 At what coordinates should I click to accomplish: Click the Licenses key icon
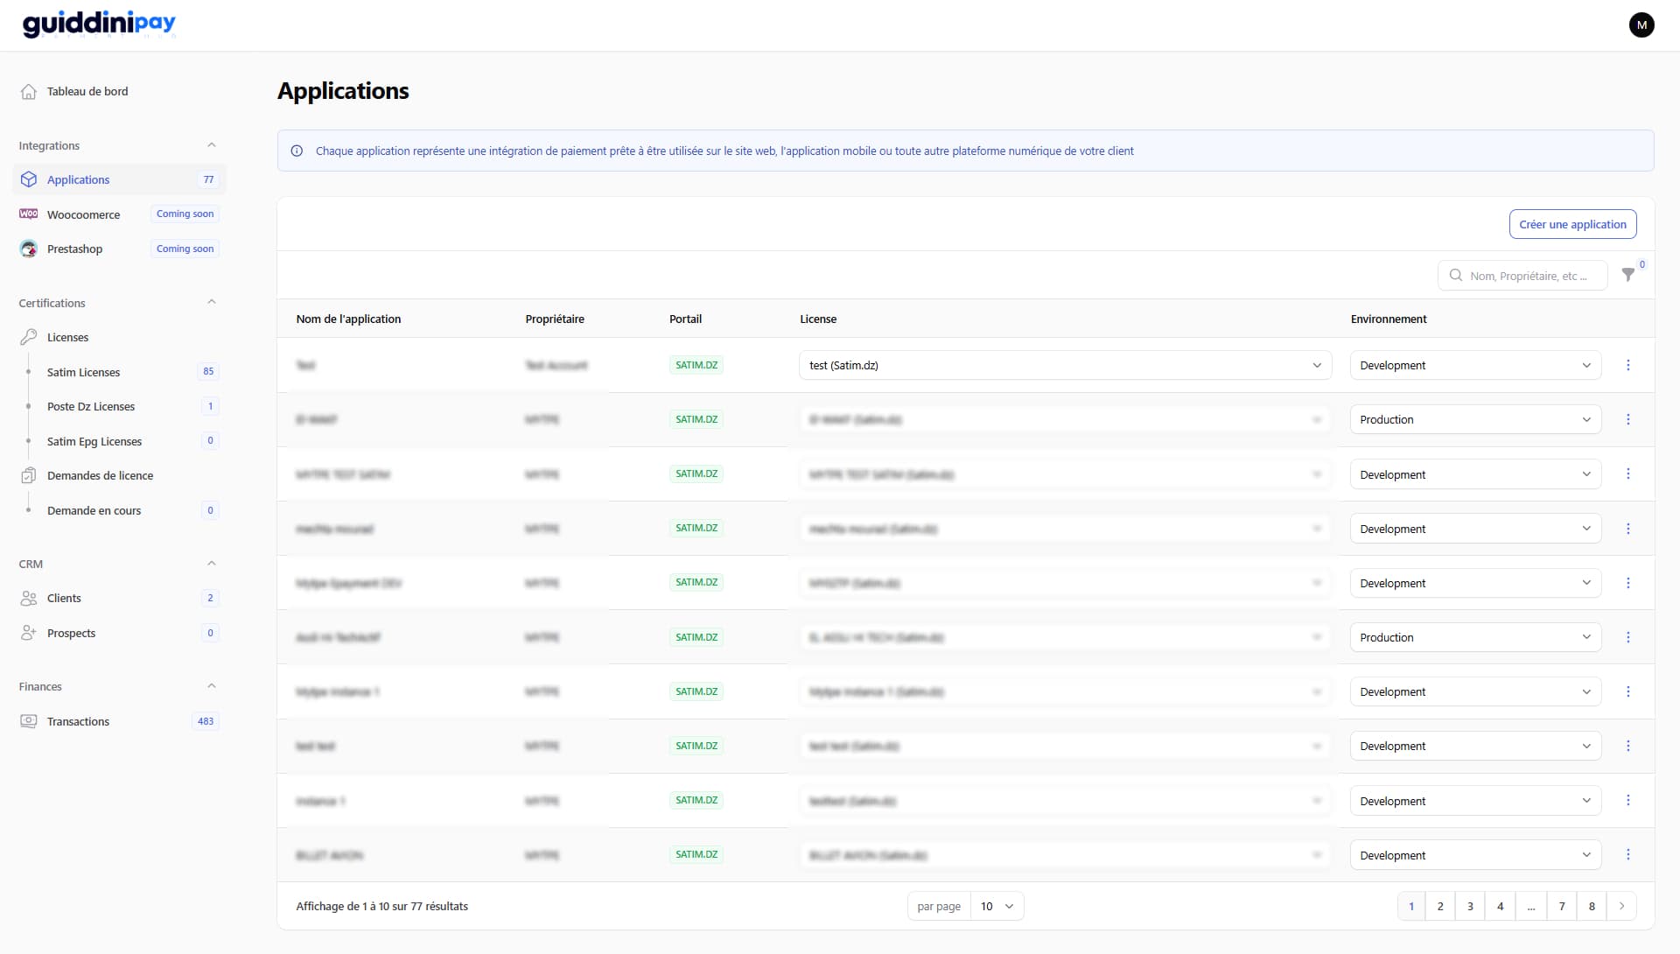(30, 337)
